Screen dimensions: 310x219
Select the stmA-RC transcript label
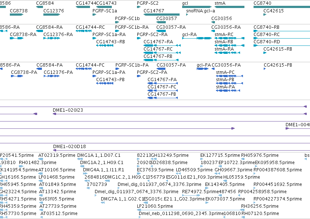pyautogui.click(x=224, y=35)
